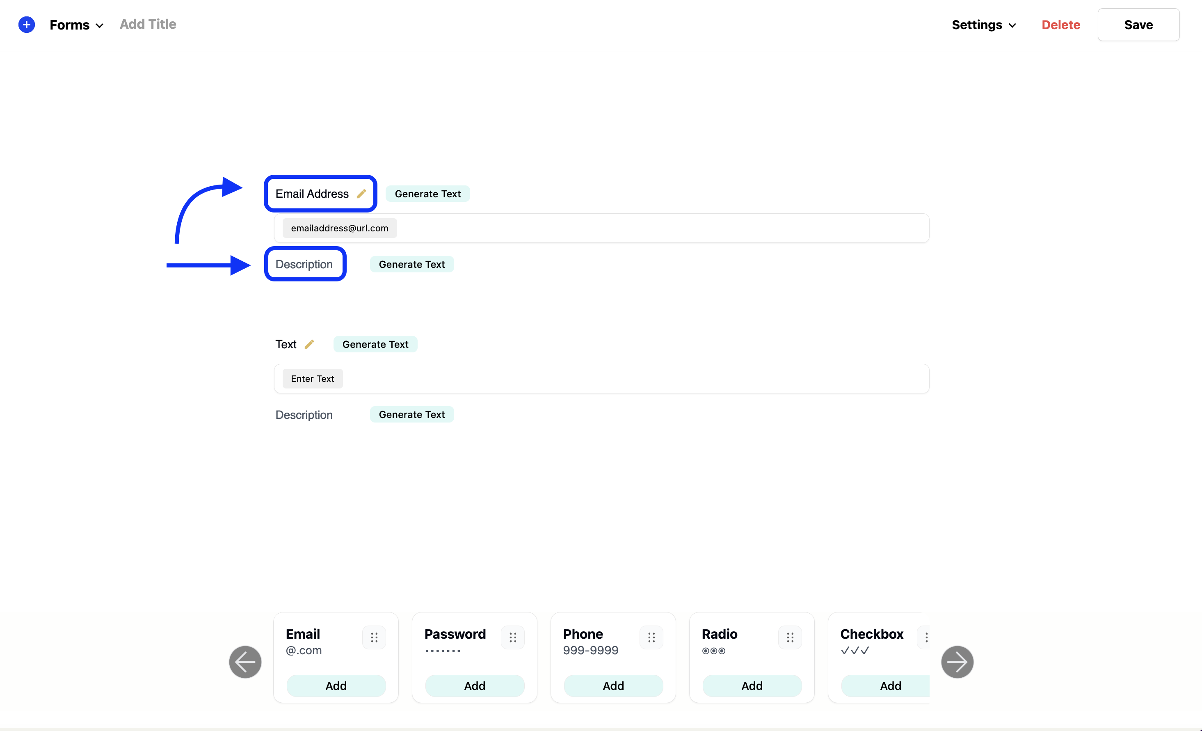Click drag handle on the Checkbox card
The width and height of the screenshot is (1202, 731).
[x=924, y=637]
